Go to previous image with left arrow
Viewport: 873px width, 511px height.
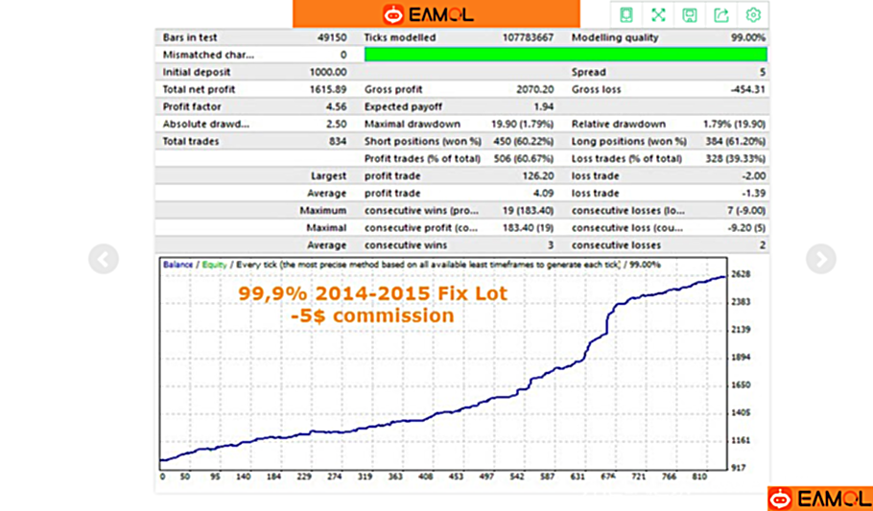pos(104,259)
